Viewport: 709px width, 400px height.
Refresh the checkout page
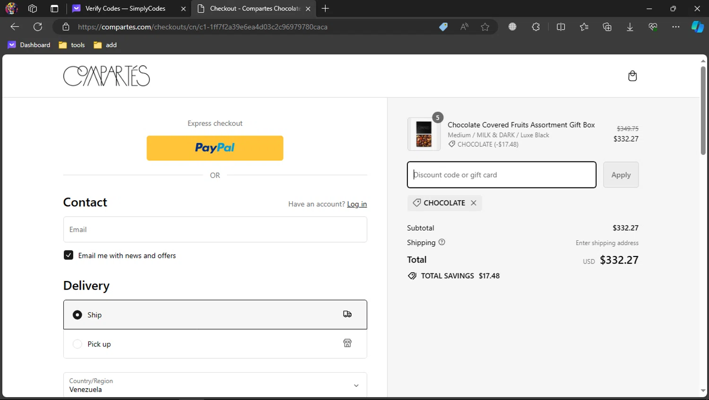point(38,27)
